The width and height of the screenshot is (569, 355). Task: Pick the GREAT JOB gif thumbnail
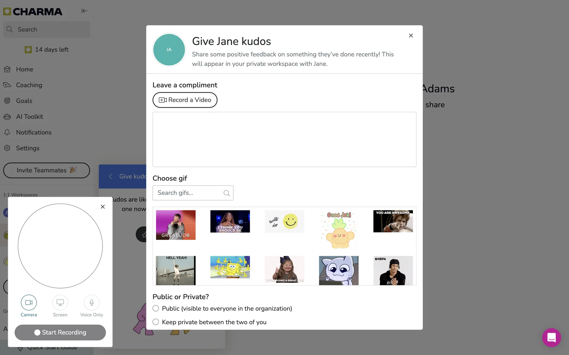pos(176,225)
